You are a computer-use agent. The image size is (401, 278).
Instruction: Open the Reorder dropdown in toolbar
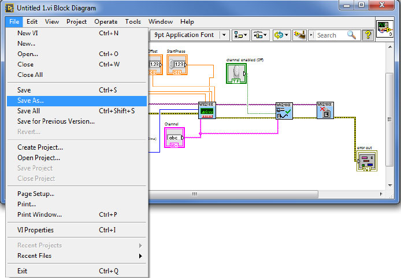click(x=281, y=35)
